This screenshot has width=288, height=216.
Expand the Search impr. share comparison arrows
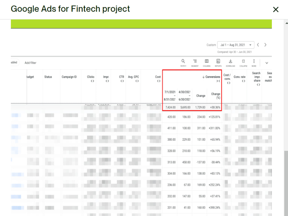[x=258, y=85]
